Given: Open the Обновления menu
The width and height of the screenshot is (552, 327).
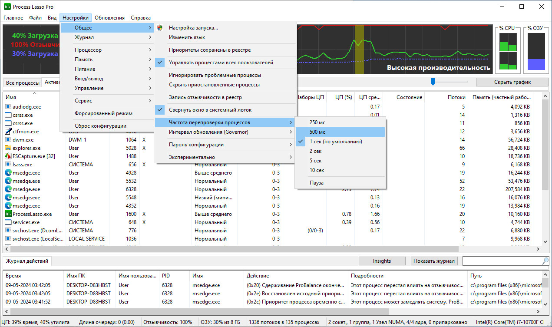Looking at the screenshot, I should (x=109, y=18).
